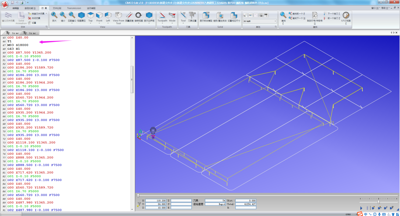
Task: Start simulation with the play button
Action: [361, 208]
